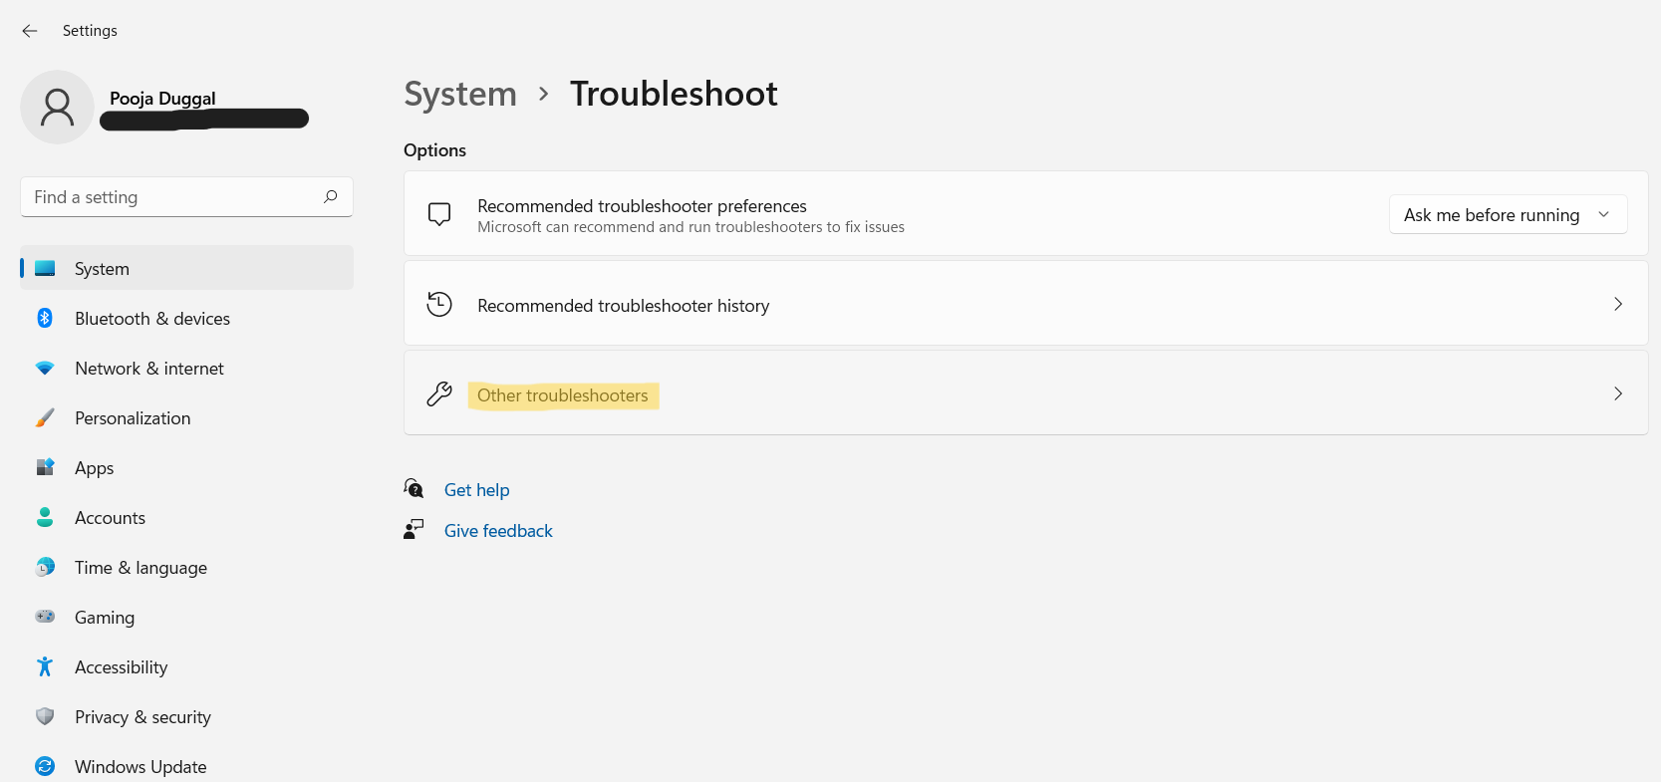Open the Apps settings section
This screenshot has height=782, width=1661.
(x=95, y=468)
